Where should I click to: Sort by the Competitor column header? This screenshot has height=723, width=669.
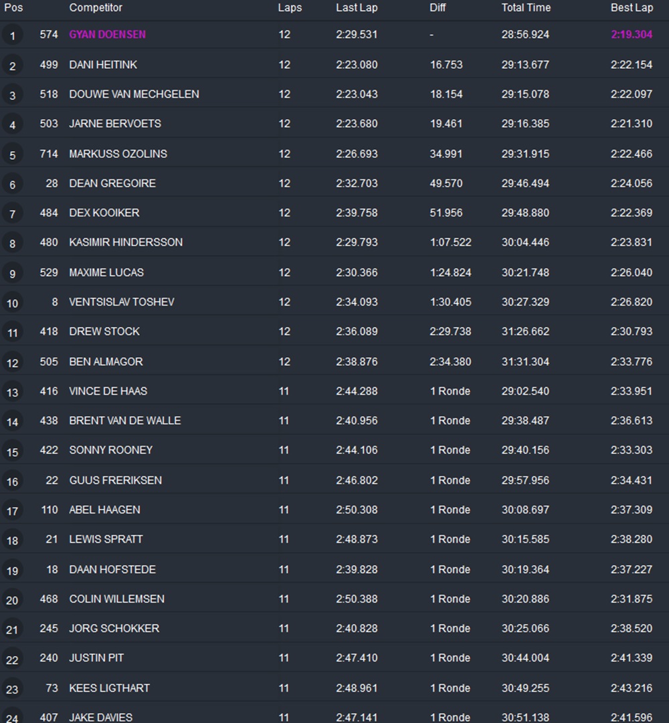coord(96,8)
